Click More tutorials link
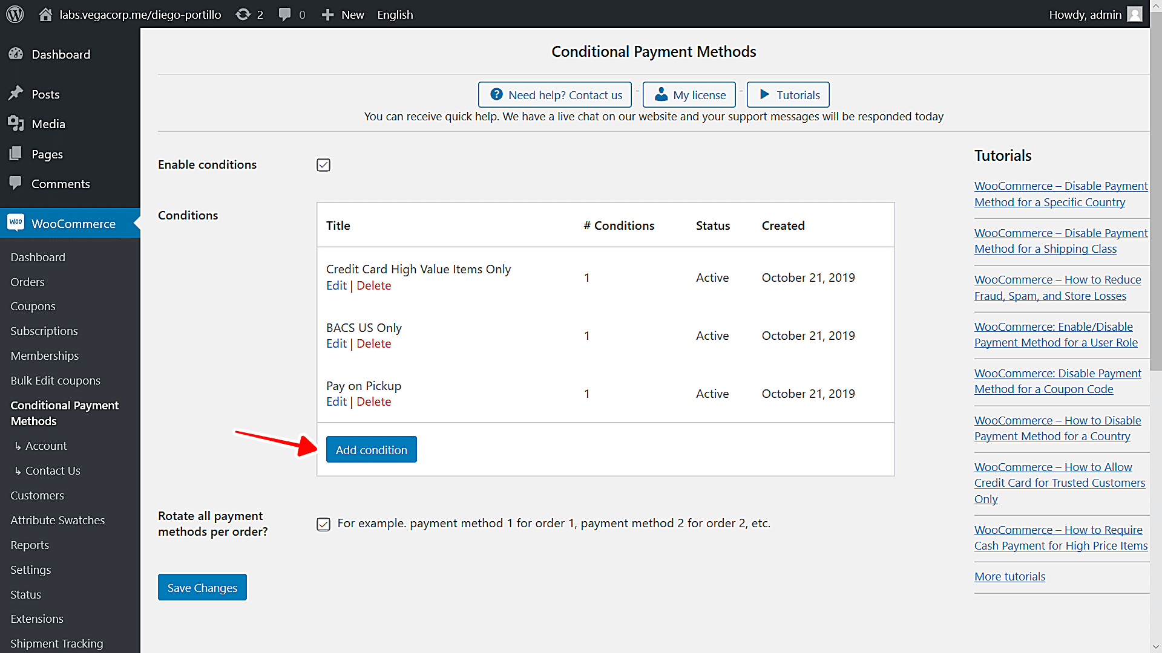 1009,576
